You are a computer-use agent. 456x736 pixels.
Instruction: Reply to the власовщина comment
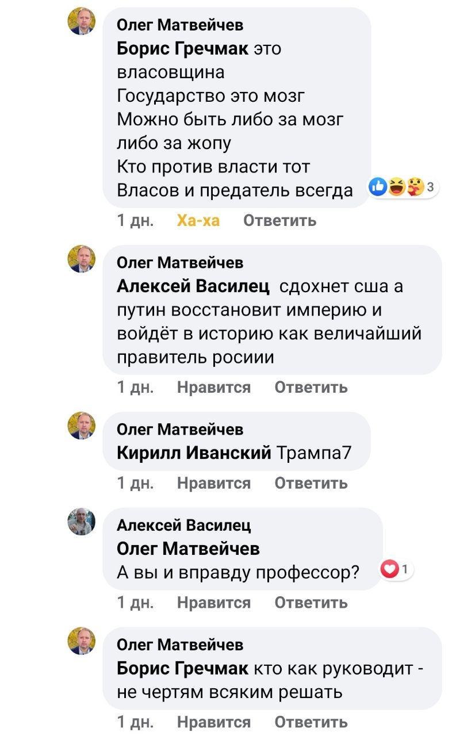pos(280,220)
